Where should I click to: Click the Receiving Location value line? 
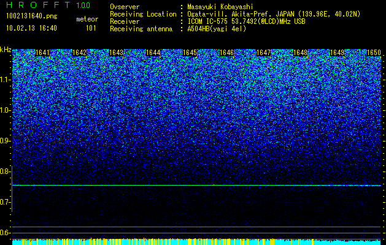[274, 14]
